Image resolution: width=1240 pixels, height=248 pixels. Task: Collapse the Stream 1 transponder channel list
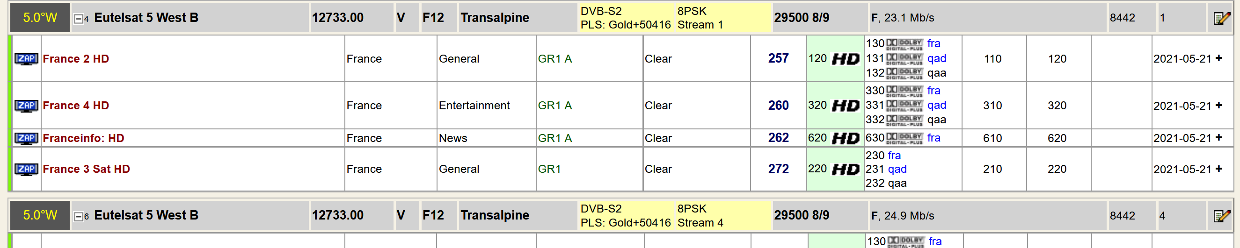[x=78, y=19]
